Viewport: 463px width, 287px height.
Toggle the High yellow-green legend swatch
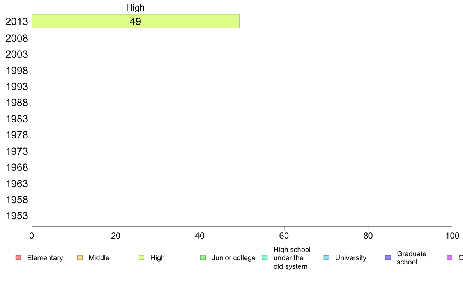[141, 258]
